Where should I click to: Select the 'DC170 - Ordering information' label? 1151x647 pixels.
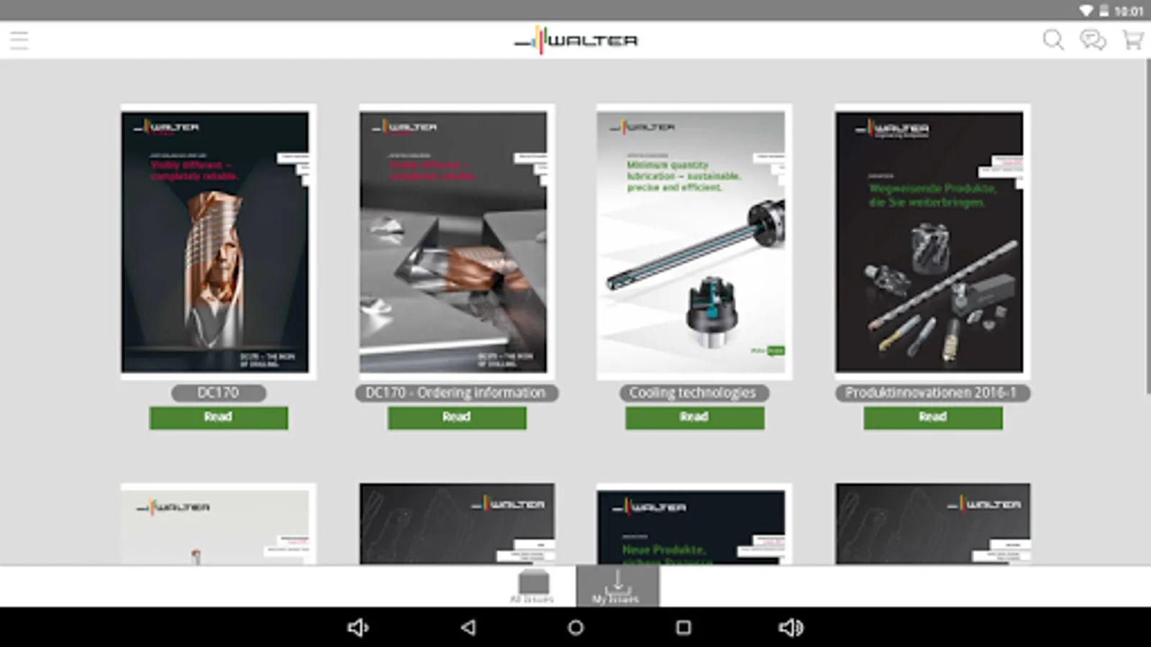(457, 393)
